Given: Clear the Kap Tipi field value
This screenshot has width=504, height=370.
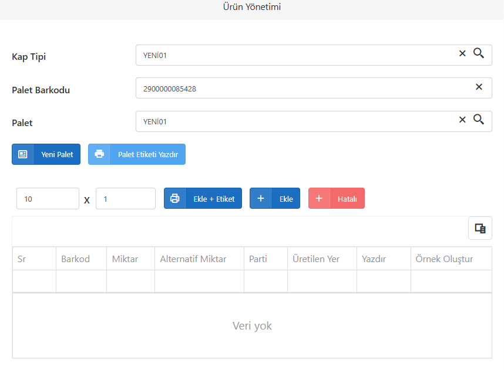Looking at the screenshot, I should tap(462, 53).
